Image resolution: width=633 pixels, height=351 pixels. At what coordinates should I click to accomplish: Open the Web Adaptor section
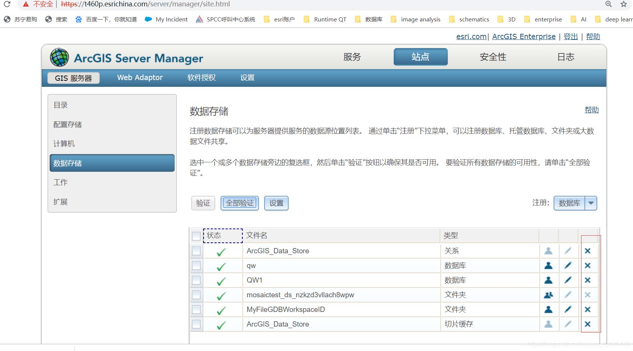[x=140, y=77]
